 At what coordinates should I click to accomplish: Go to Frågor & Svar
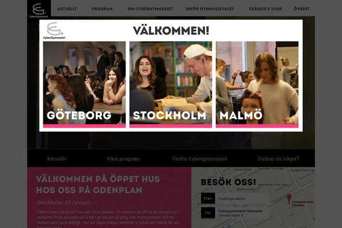pyautogui.click(x=265, y=9)
